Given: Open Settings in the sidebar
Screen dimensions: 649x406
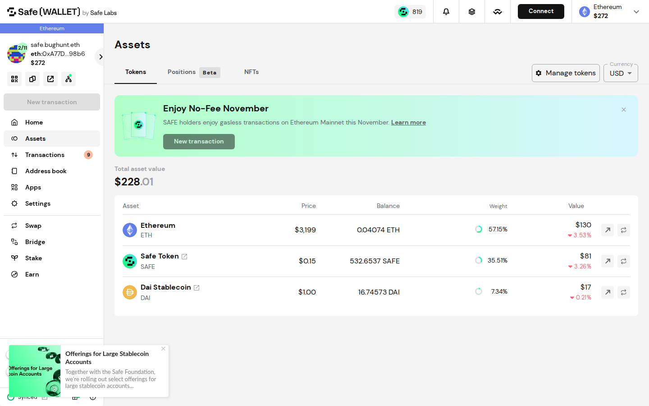Looking at the screenshot, I should pos(52,203).
